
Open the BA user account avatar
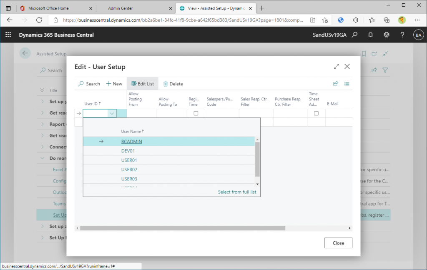point(419,35)
